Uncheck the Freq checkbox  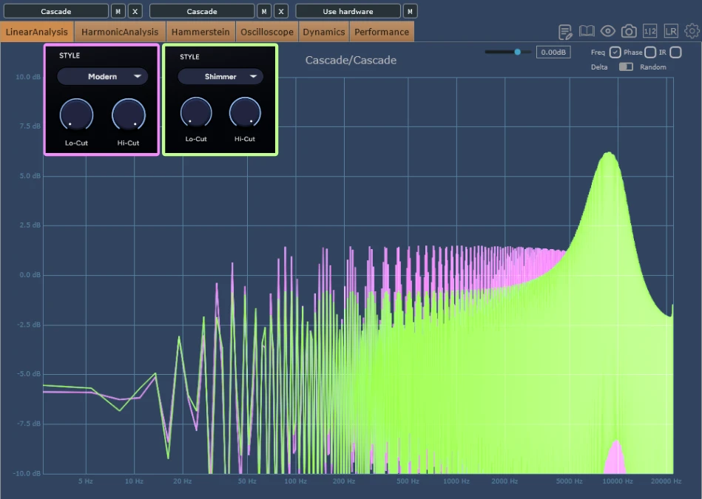coord(615,52)
